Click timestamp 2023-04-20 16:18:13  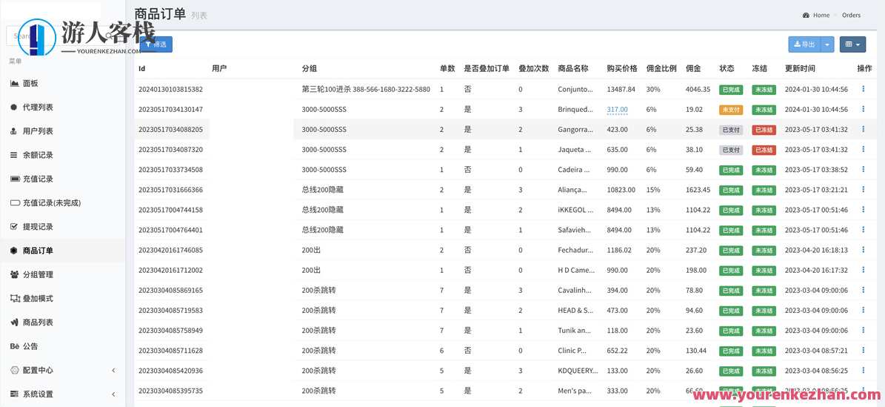(816, 251)
